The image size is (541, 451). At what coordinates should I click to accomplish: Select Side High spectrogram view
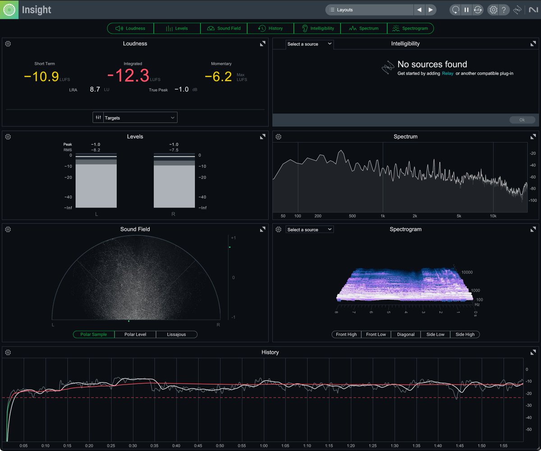point(465,335)
